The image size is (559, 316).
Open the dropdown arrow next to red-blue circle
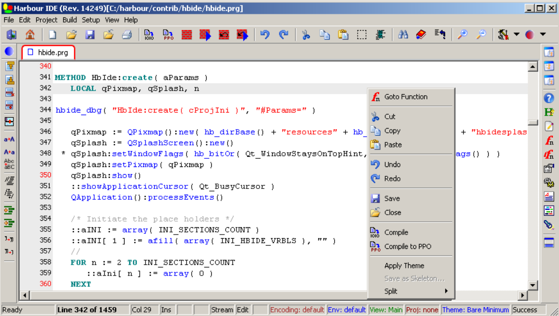point(542,35)
